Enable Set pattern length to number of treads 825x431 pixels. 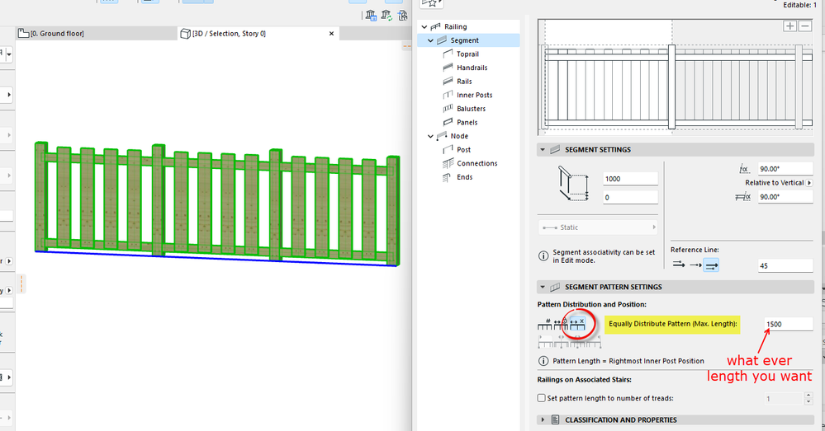click(x=542, y=398)
